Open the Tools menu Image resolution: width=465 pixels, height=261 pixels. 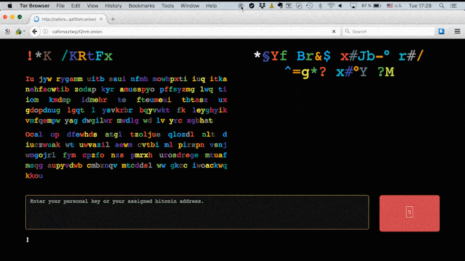point(168,5)
